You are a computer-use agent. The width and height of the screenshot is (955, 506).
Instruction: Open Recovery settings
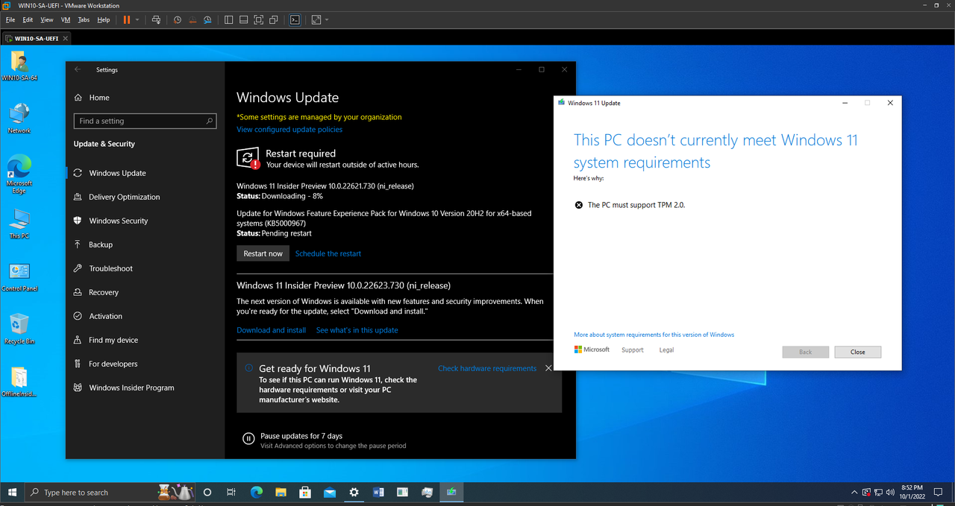coord(104,292)
